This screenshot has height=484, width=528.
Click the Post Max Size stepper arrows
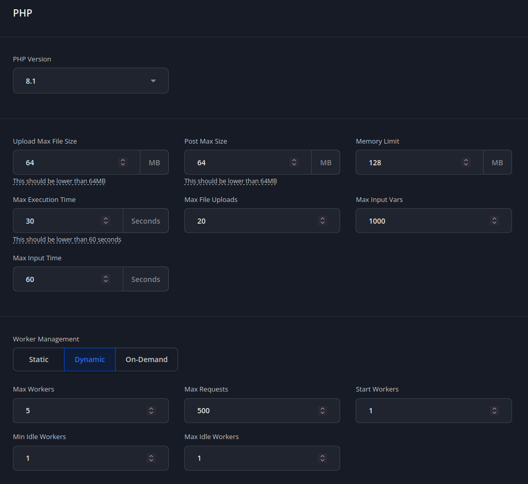[x=294, y=162]
